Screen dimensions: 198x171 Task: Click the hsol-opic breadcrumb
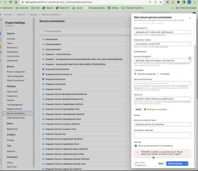pos(8,15)
